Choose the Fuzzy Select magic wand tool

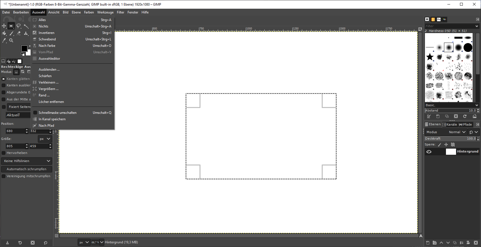[x=26, y=26]
